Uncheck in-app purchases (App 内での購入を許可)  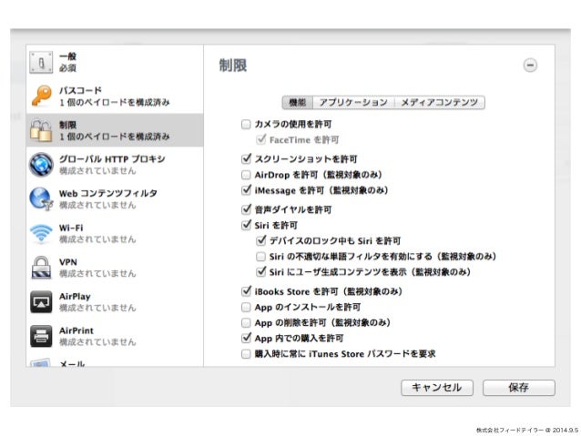pyautogui.click(x=246, y=338)
